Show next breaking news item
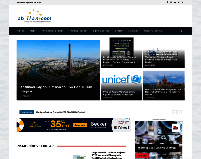Screen dimensions: 201x159 (x=180, y=112)
